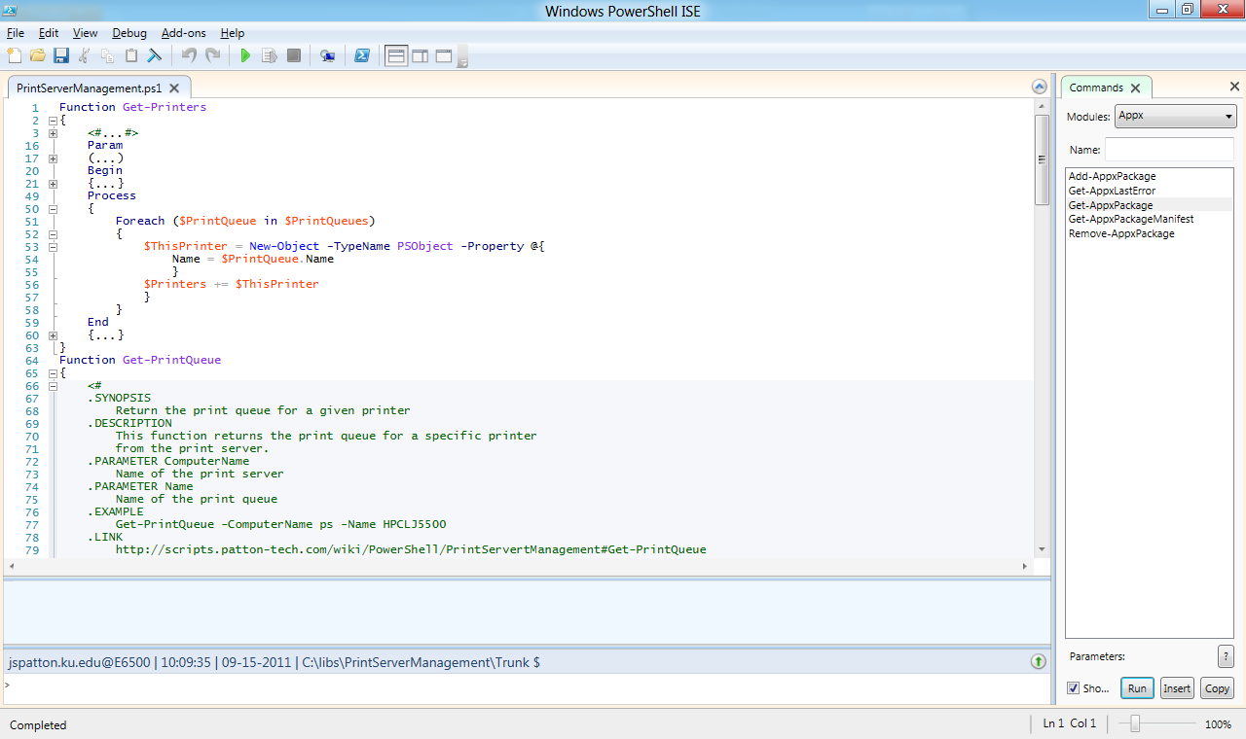1246x739 pixels.
Task: Collapse the Foreach block at line 52
Action: click(53, 234)
